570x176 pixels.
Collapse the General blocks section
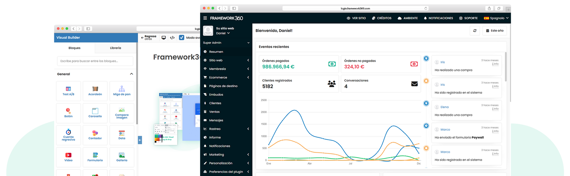(132, 74)
